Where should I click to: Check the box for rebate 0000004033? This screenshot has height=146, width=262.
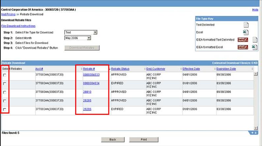tap(5, 75)
